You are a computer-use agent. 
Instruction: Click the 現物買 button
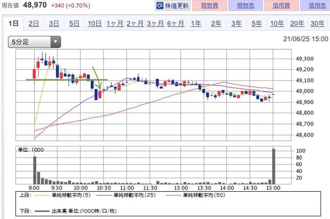[x=209, y=5]
